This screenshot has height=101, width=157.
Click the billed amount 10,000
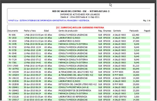click(136, 75)
